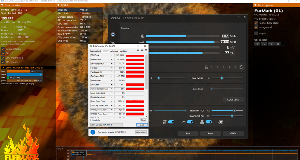Click the memory module icon in Monitor
This screenshot has height=160, width=300.
pos(142,42)
